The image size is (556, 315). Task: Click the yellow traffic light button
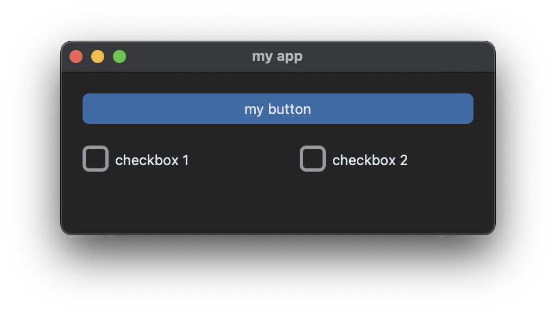click(98, 56)
